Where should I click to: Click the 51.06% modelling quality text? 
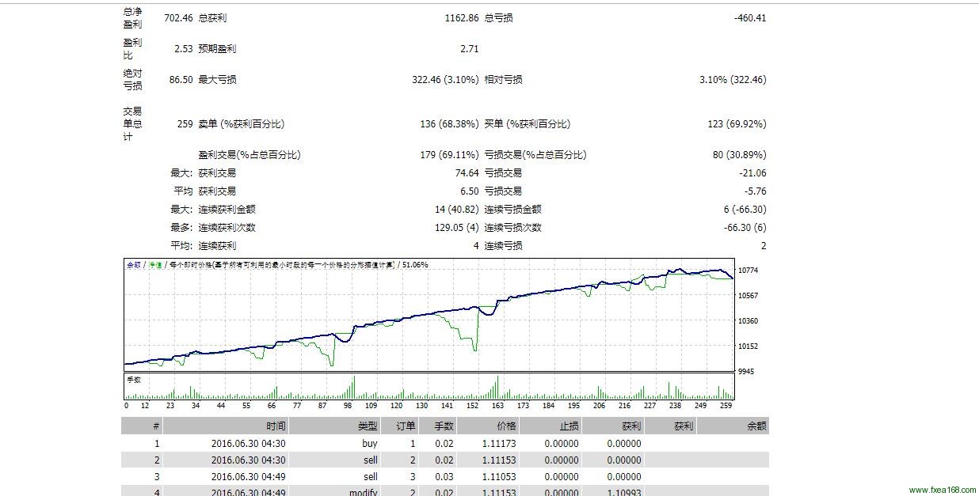[415, 265]
